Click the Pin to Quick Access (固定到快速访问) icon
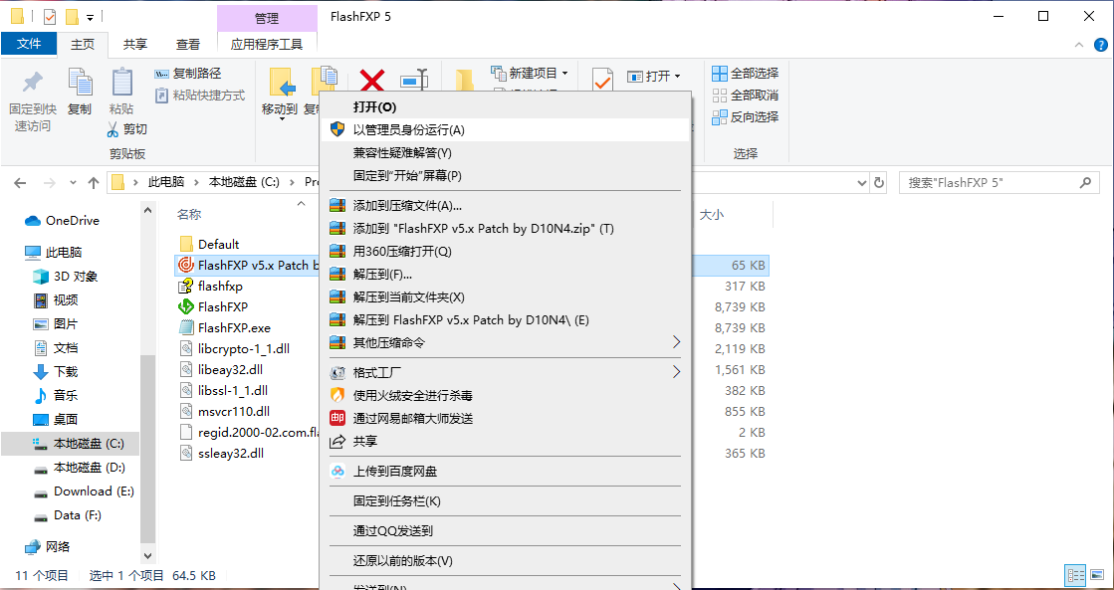This screenshot has height=590, width=1114. [32, 85]
